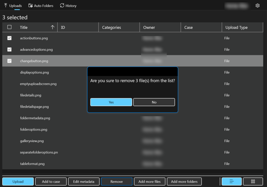Viewport: 267px width, 187px height.
Task: Uncheck the actionbuttons.png checkbox
Action: tap(9, 38)
